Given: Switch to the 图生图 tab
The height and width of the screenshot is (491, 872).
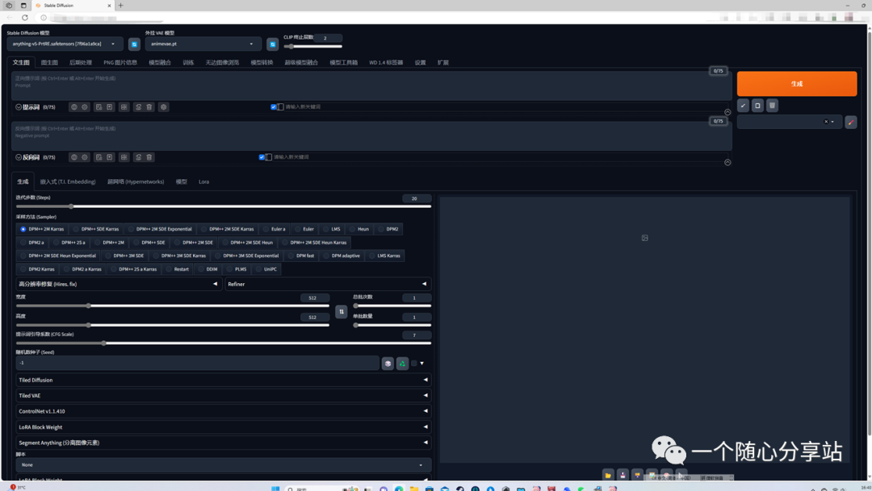Looking at the screenshot, I should (49, 63).
